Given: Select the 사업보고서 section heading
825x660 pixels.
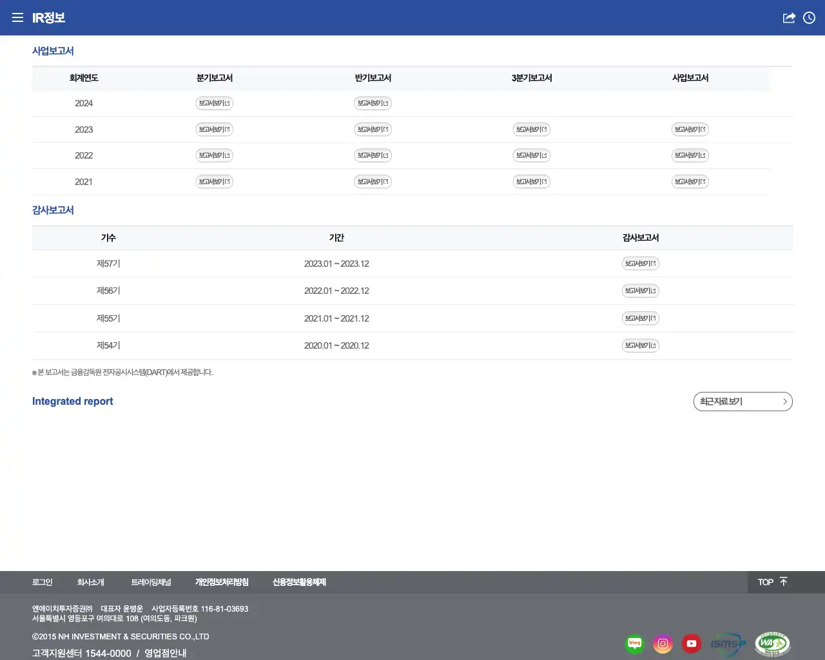Looking at the screenshot, I should point(53,51).
